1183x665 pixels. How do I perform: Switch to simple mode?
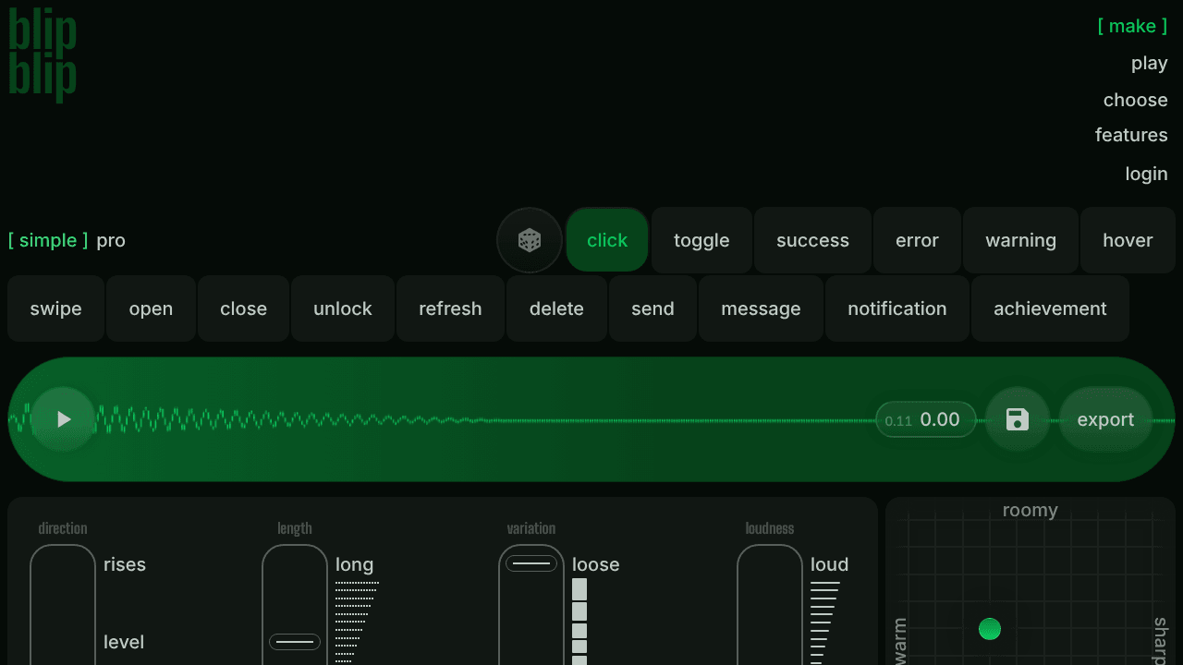point(48,240)
